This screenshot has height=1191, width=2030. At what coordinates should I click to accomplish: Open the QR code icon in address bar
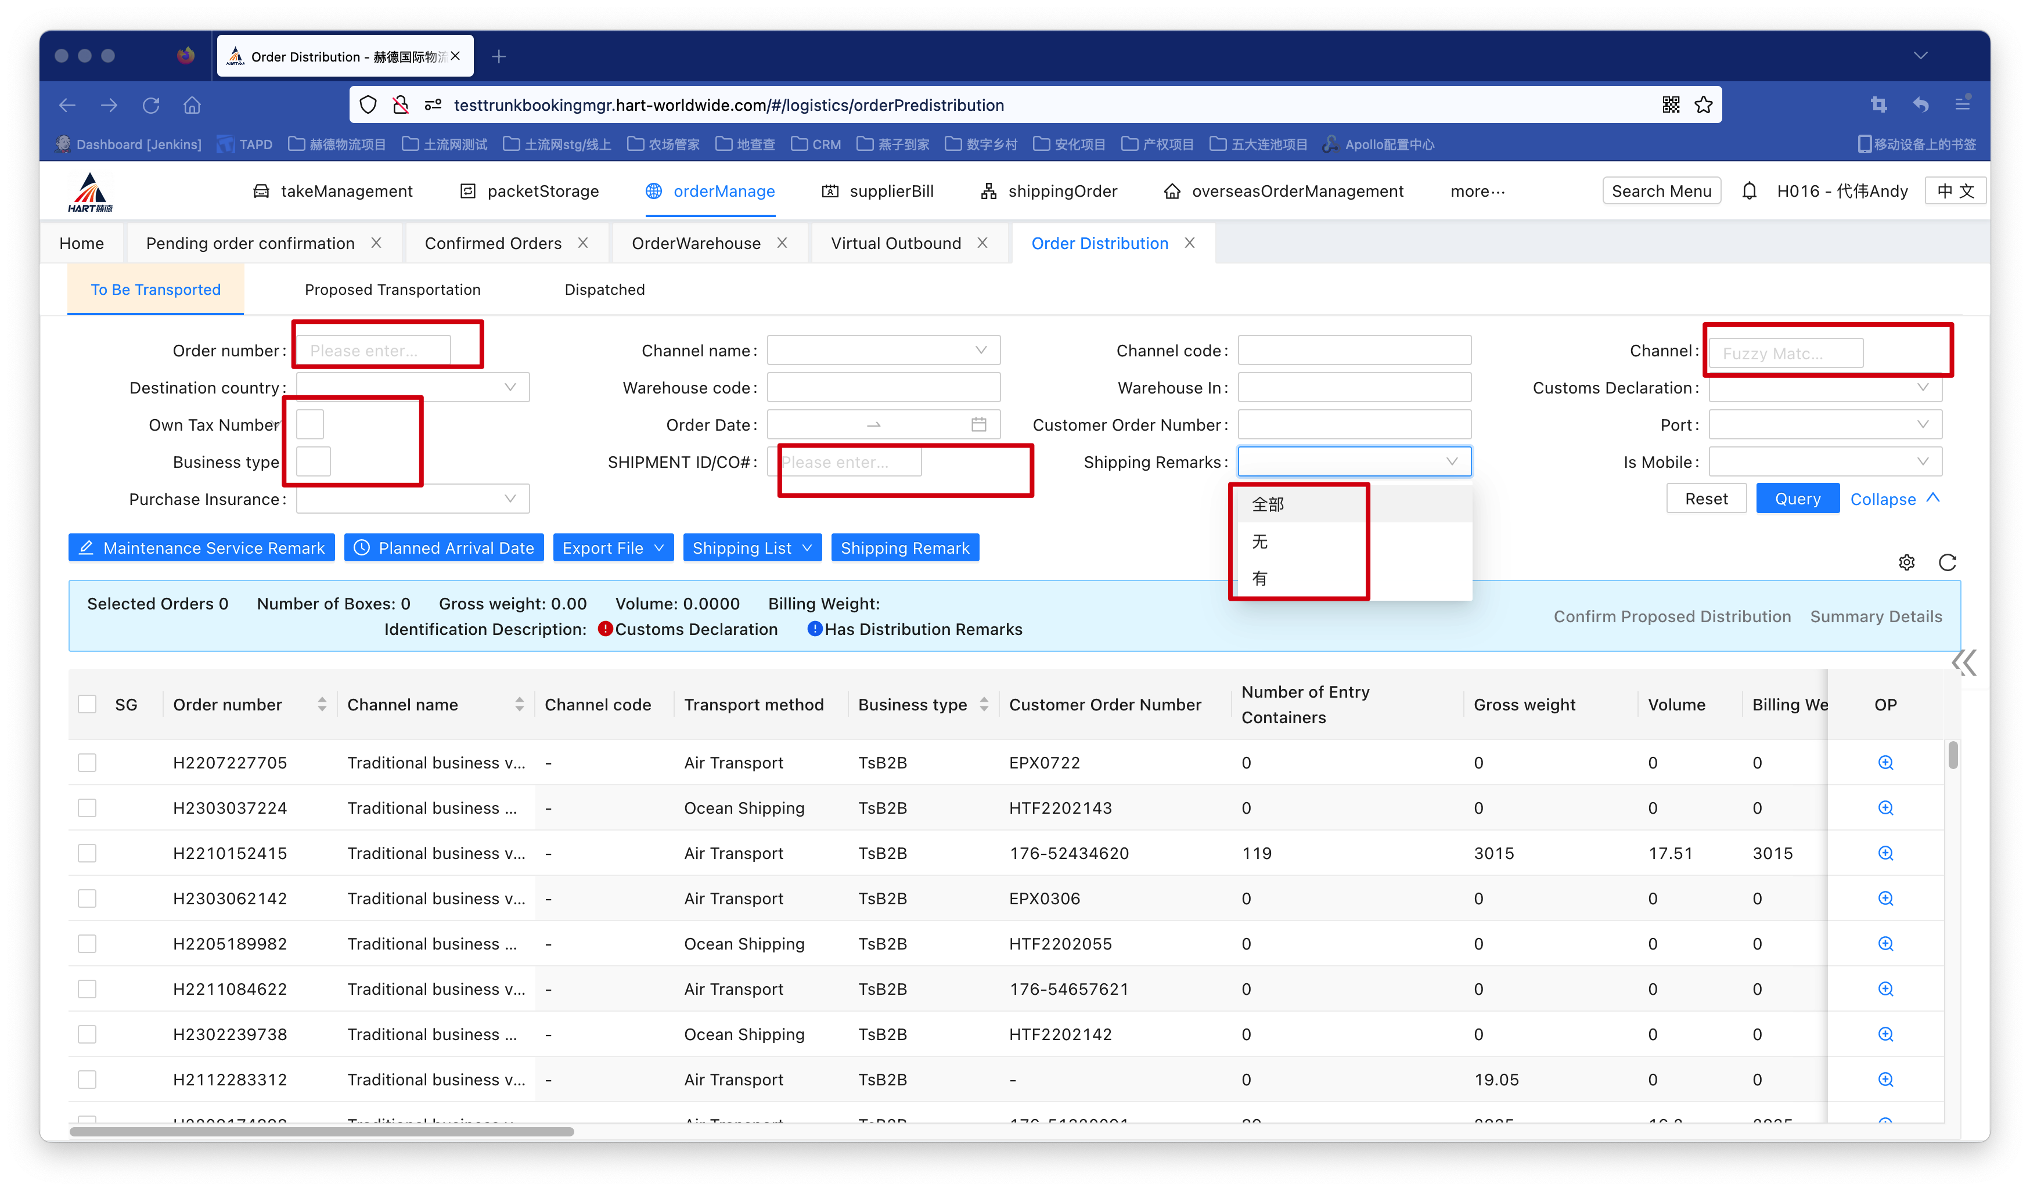[x=1671, y=104]
